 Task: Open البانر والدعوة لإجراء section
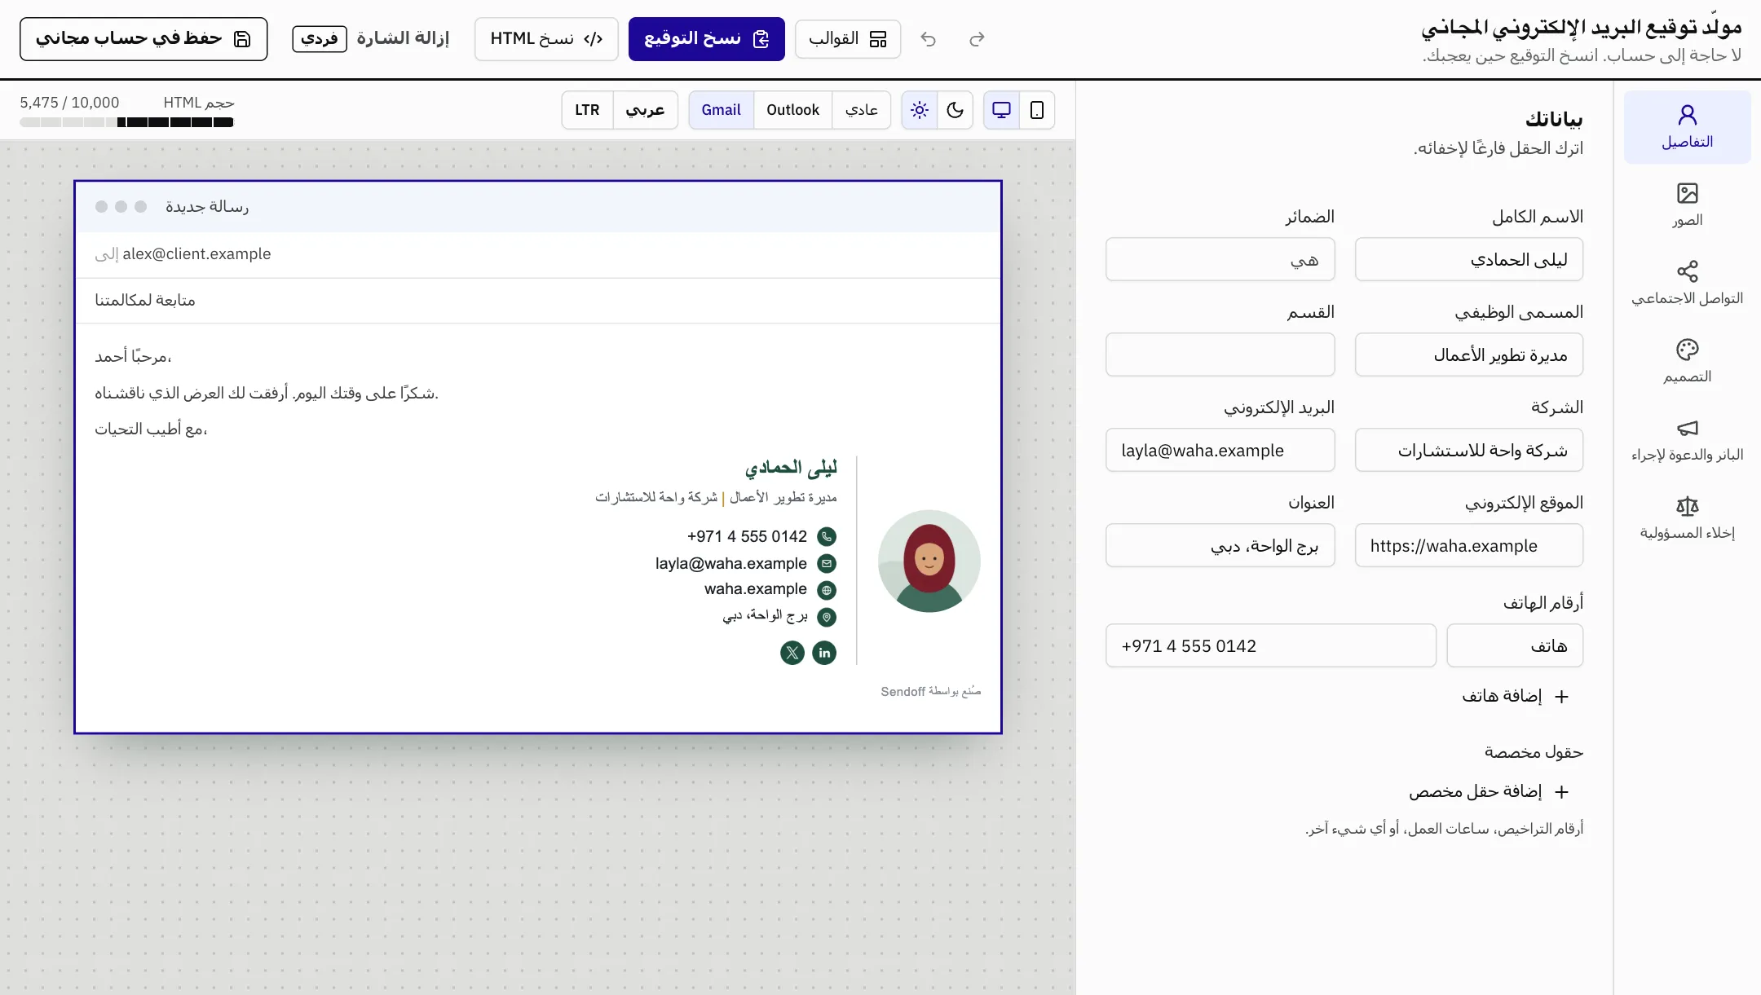click(x=1687, y=440)
